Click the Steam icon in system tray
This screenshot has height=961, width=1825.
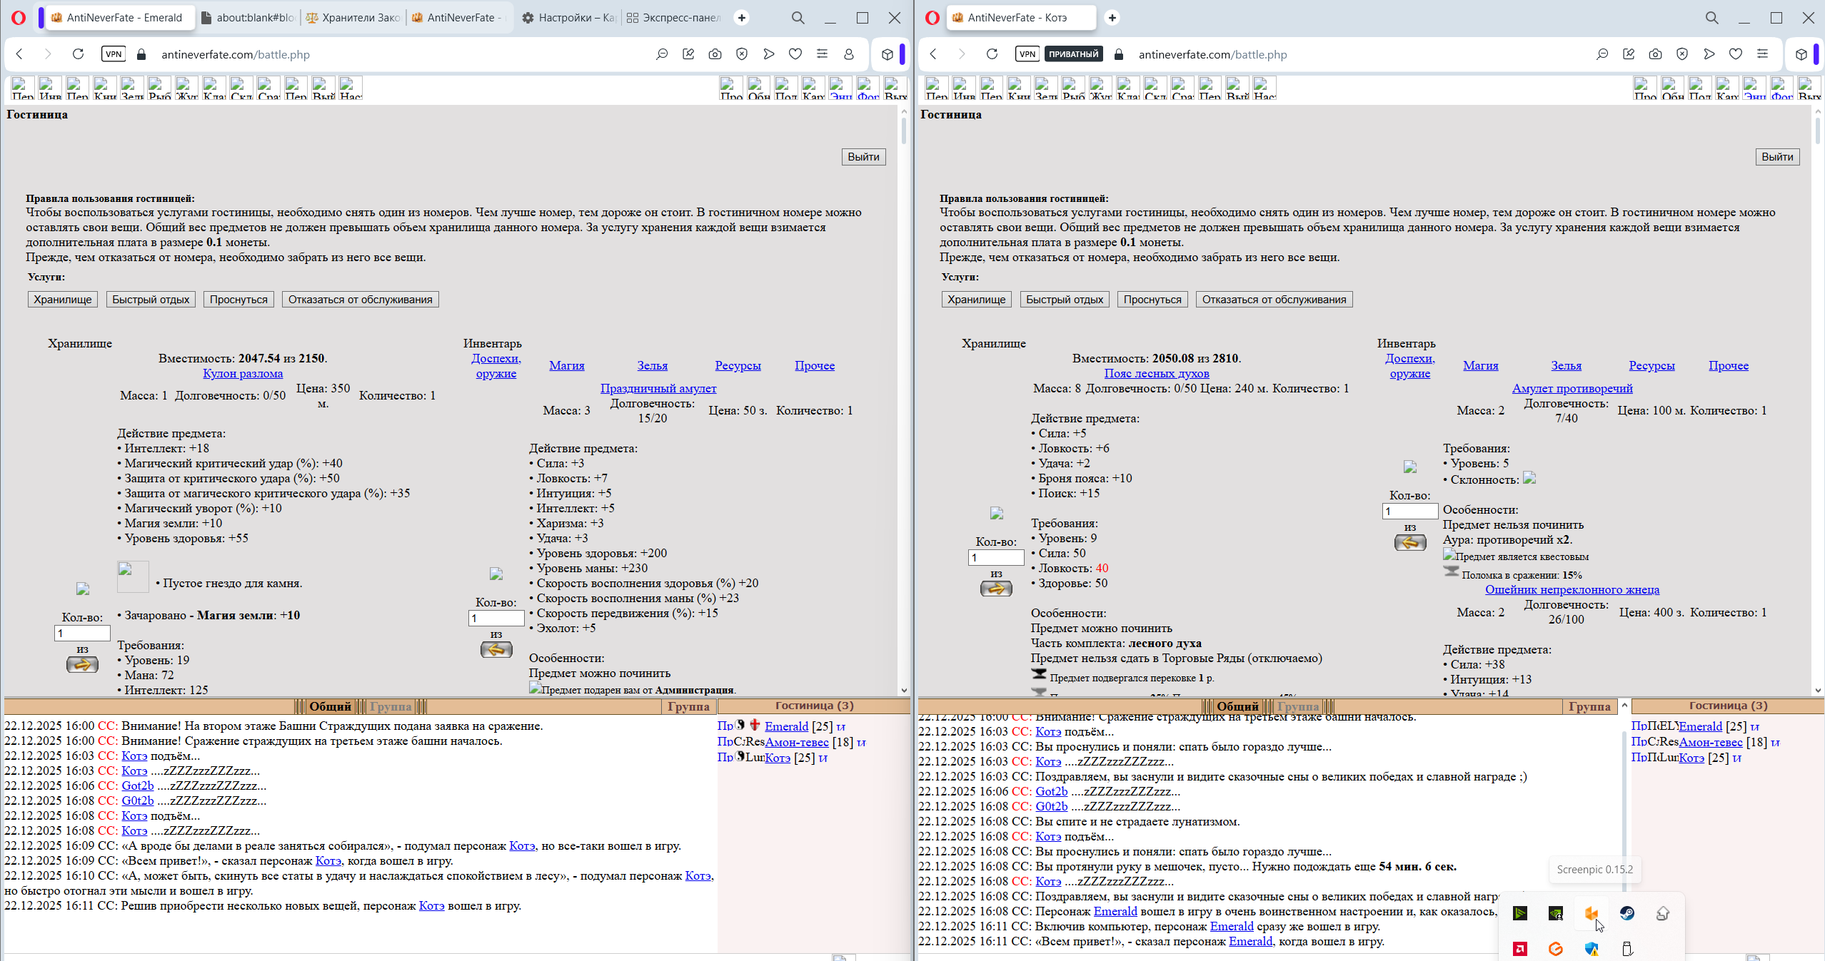1627,913
